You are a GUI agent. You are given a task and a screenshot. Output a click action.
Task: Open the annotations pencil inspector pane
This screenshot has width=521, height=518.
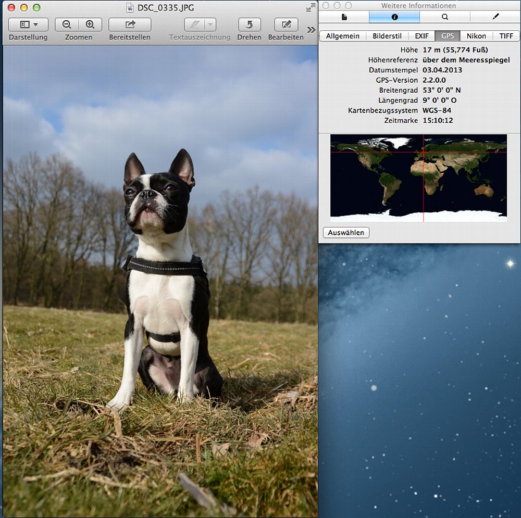(x=495, y=17)
